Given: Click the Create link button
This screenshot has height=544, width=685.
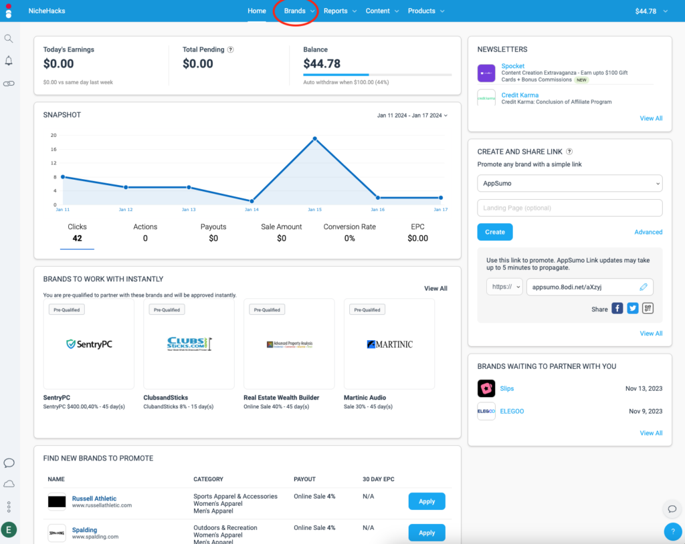Looking at the screenshot, I should [x=495, y=232].
